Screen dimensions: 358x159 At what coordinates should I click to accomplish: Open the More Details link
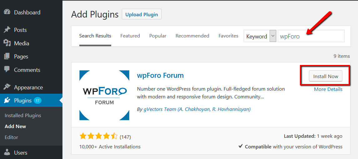tap(328, 89)
